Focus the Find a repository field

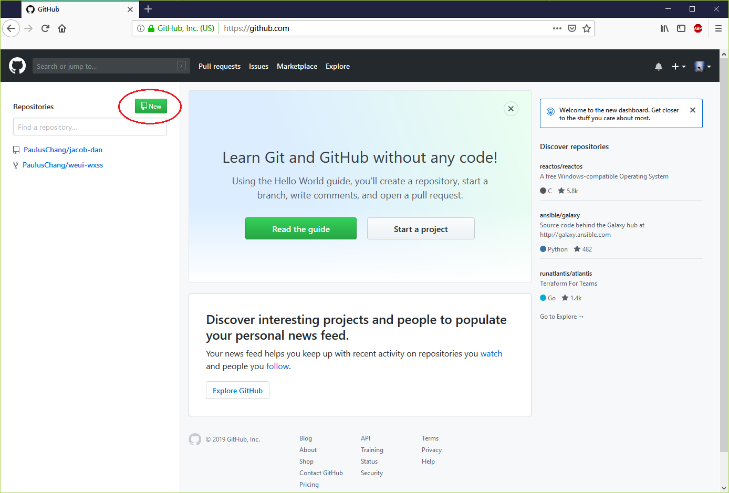[90, 127]
